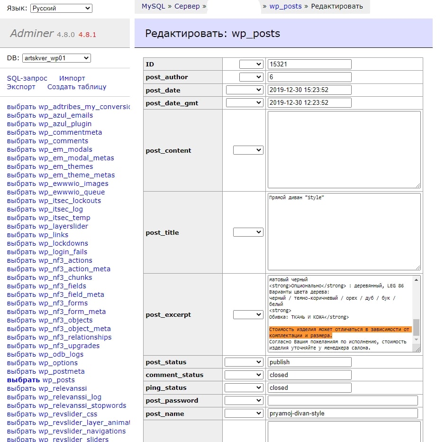Open the language dropdown showing Русский
This screenshot has width=445, height=442.
(x=61, y=8)
